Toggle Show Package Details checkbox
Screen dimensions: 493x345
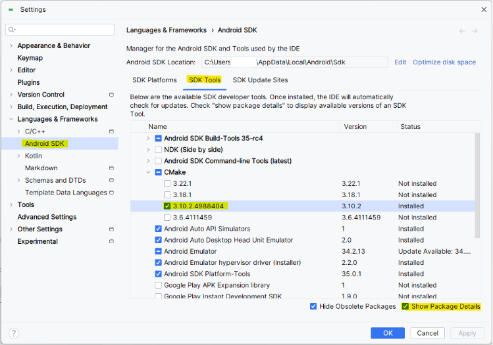point(405,306)
